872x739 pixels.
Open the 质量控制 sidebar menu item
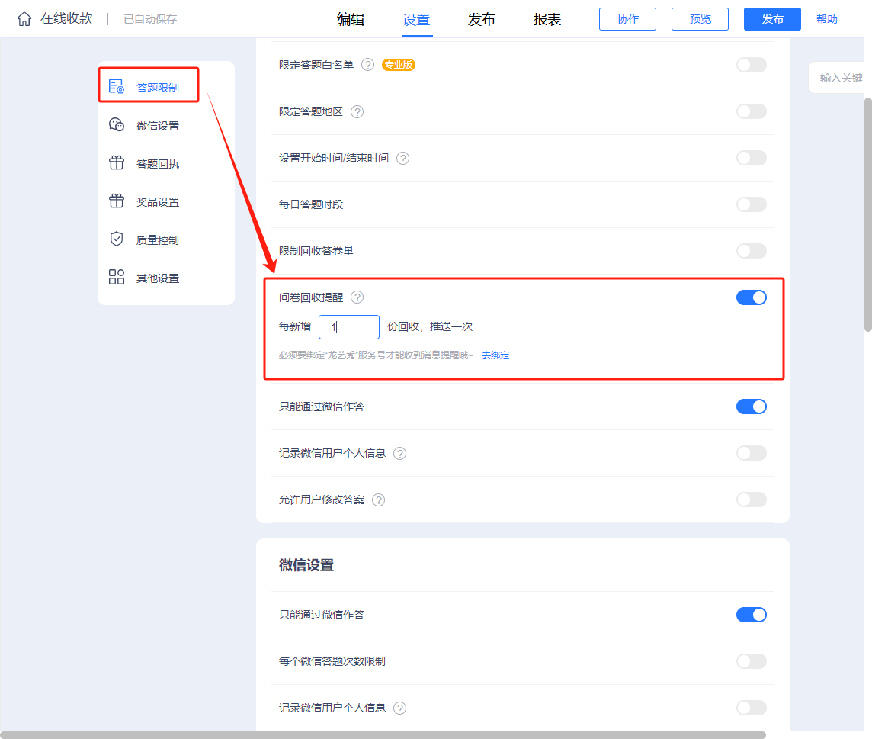pos(158,239)
